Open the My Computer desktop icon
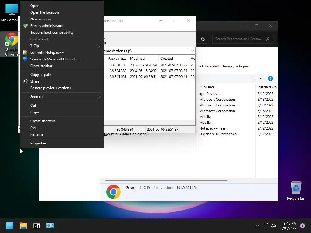The height and width of the screenshot is (233, 311). pos(10,12)
